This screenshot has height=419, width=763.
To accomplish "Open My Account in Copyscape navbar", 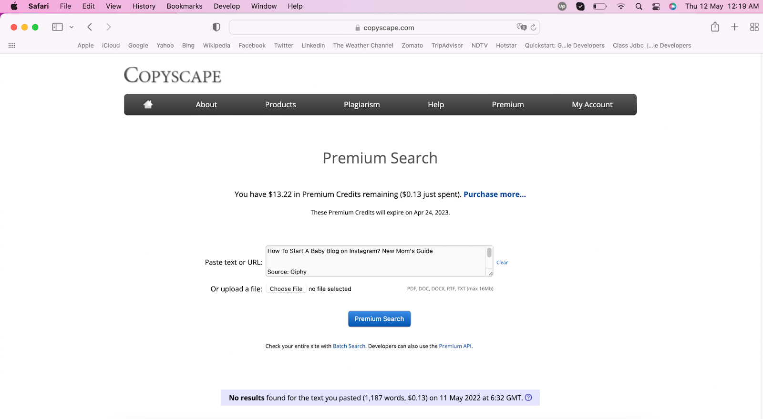I will [x=592, y=104].
